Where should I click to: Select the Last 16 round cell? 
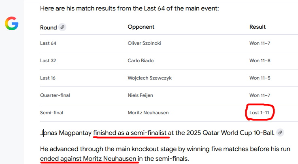pyautogui.click(x=48, y=78)
